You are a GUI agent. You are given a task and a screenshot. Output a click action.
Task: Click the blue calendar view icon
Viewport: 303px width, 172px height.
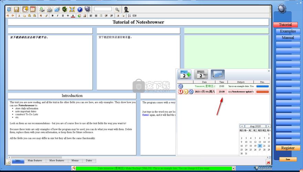pyautogui.click(x=218, y=75)
